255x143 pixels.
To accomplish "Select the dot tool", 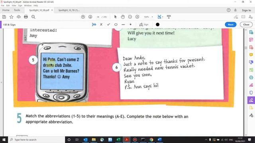I will 130,25.
